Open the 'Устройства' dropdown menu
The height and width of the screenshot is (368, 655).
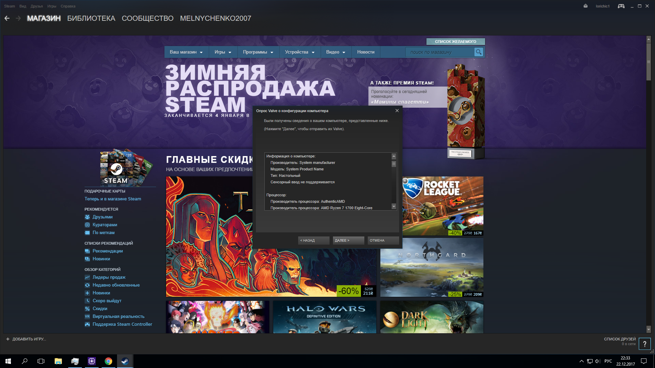click(300, 52)
